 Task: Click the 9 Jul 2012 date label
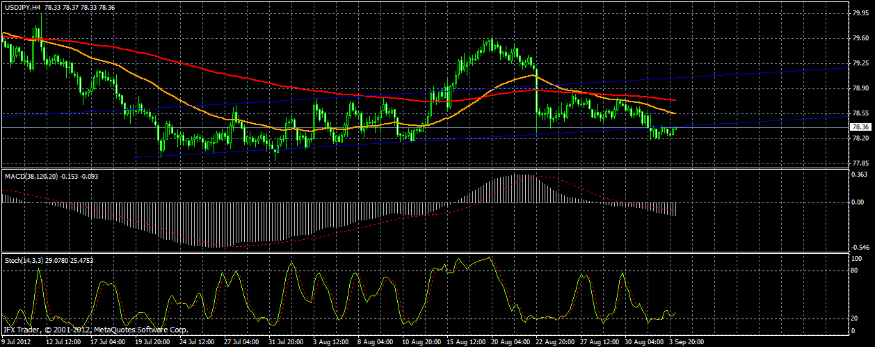(15, 342)
